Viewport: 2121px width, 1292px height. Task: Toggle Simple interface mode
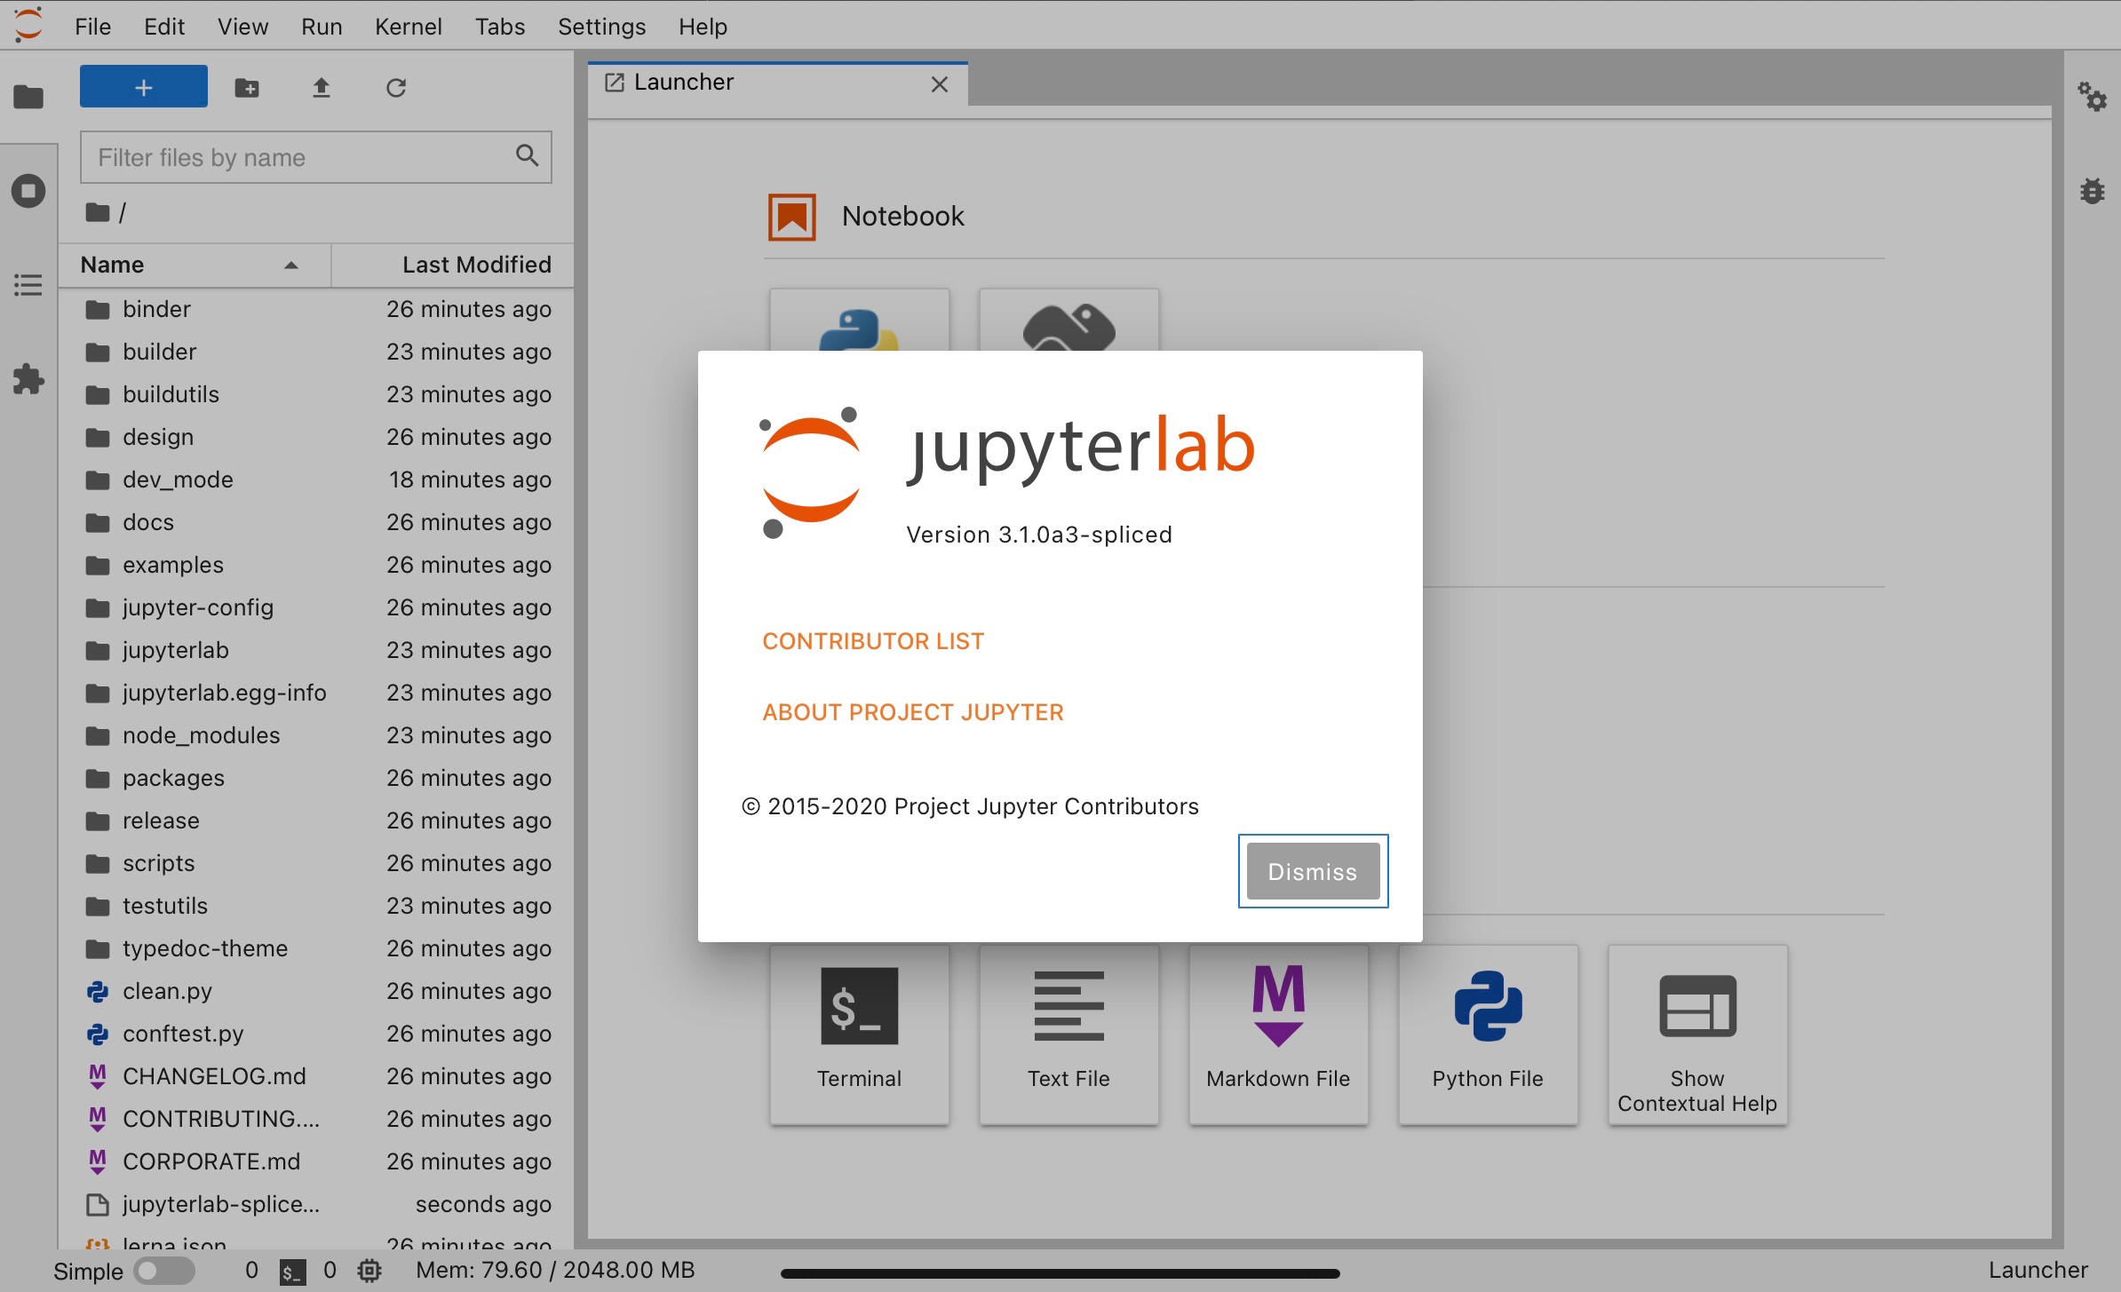coord(165,1270)
